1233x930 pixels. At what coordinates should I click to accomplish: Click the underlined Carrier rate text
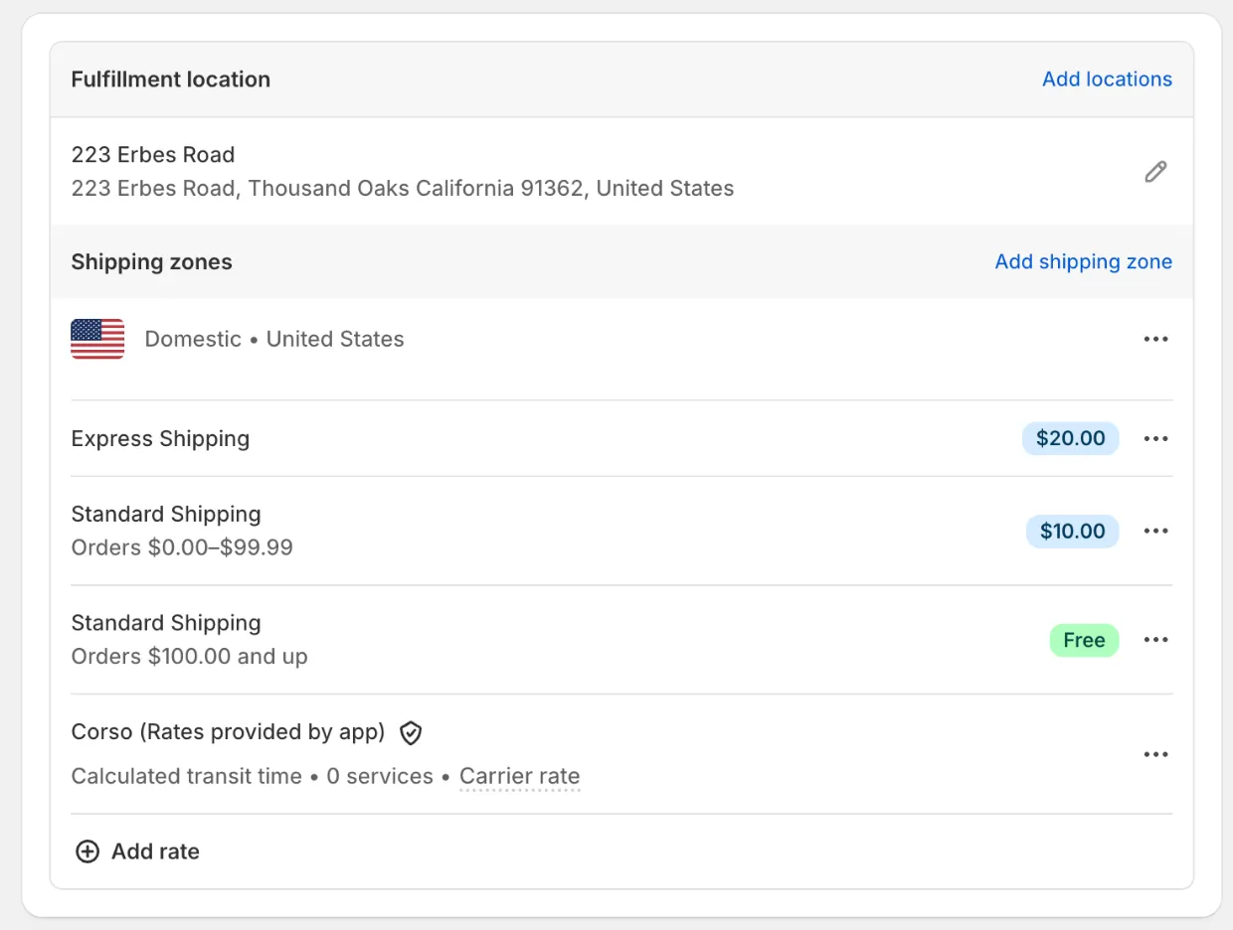coord(519,776)
